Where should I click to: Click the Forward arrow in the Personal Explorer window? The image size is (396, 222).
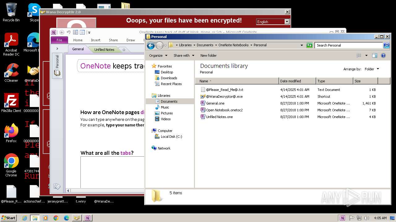point(159,45)
